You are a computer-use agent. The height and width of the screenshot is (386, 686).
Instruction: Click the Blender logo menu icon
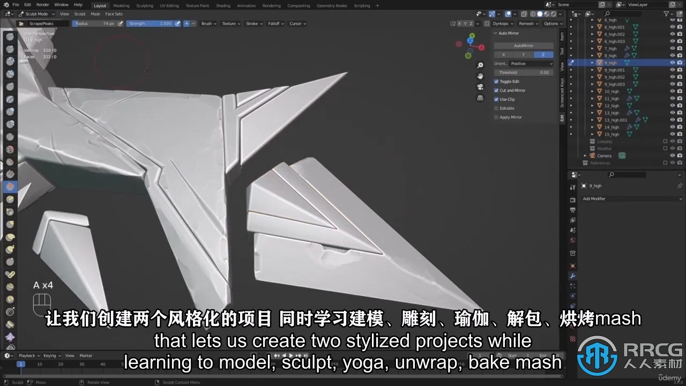5,5
